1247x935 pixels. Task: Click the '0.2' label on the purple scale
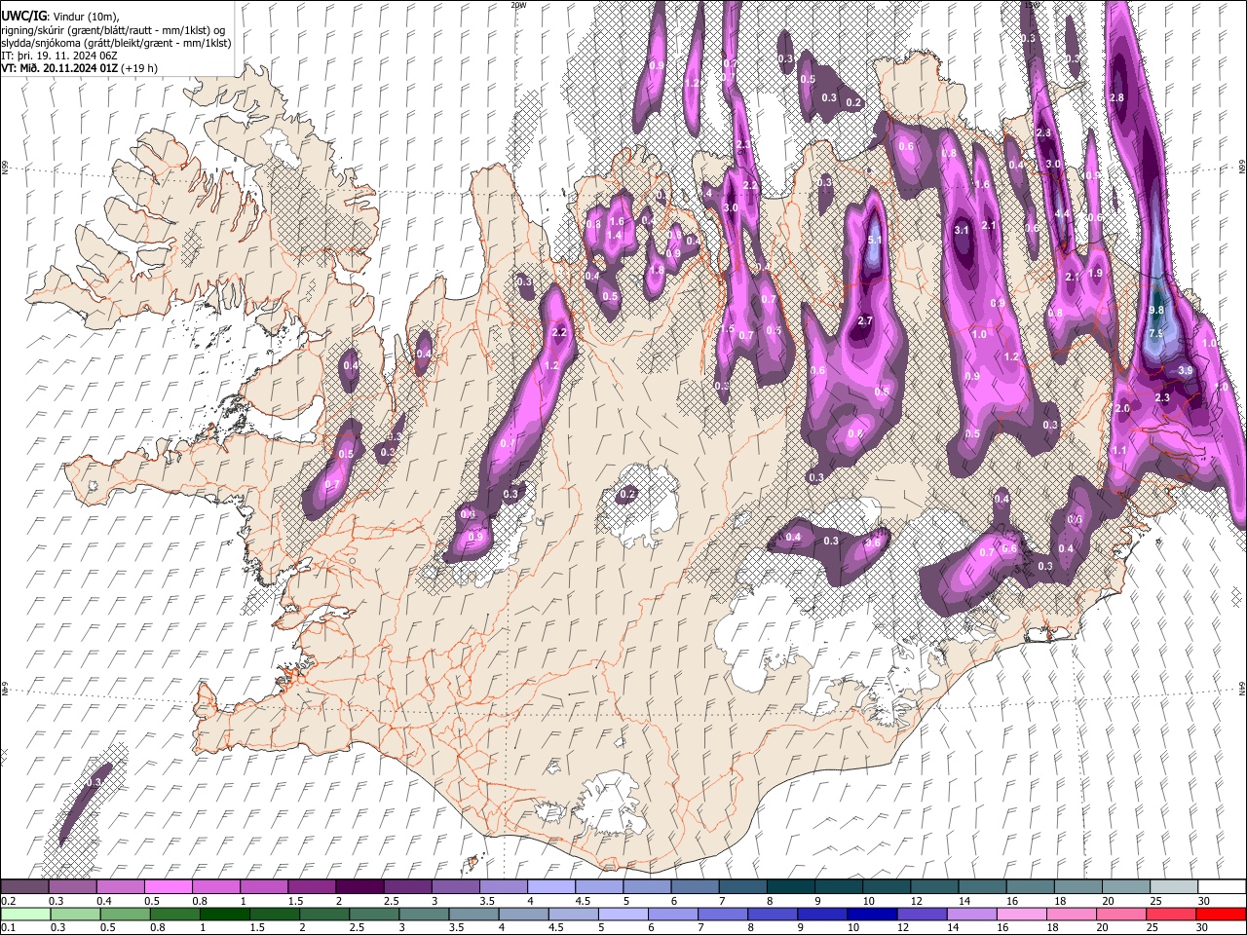[8, 901]
